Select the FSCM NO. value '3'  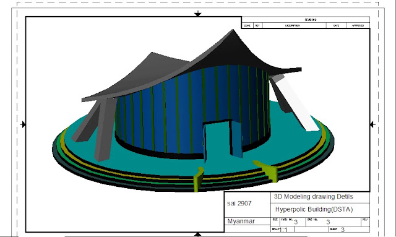click(x=296, y=222)
